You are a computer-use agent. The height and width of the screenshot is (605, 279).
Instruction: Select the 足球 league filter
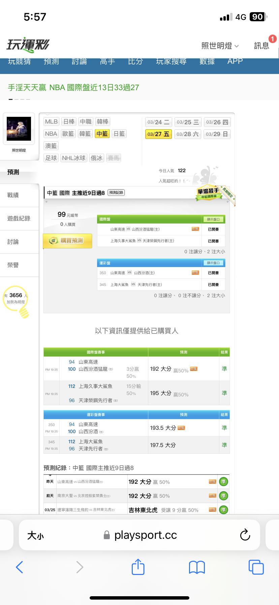pos(51,158)
